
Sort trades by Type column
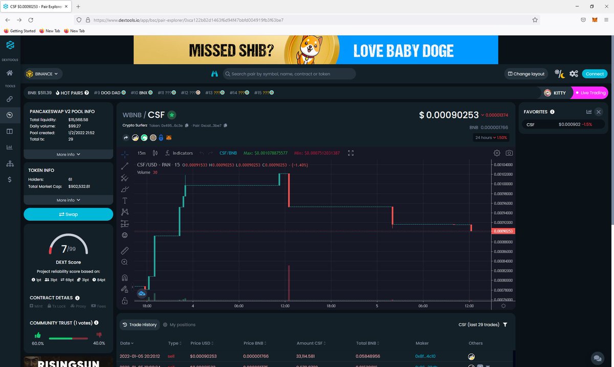tap(174, 343)
